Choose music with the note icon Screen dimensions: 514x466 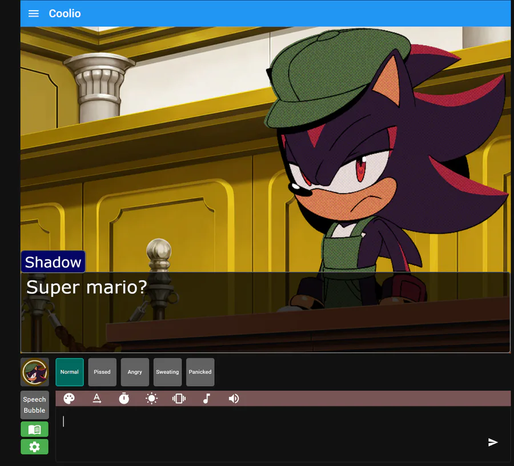tap(206, 399)
